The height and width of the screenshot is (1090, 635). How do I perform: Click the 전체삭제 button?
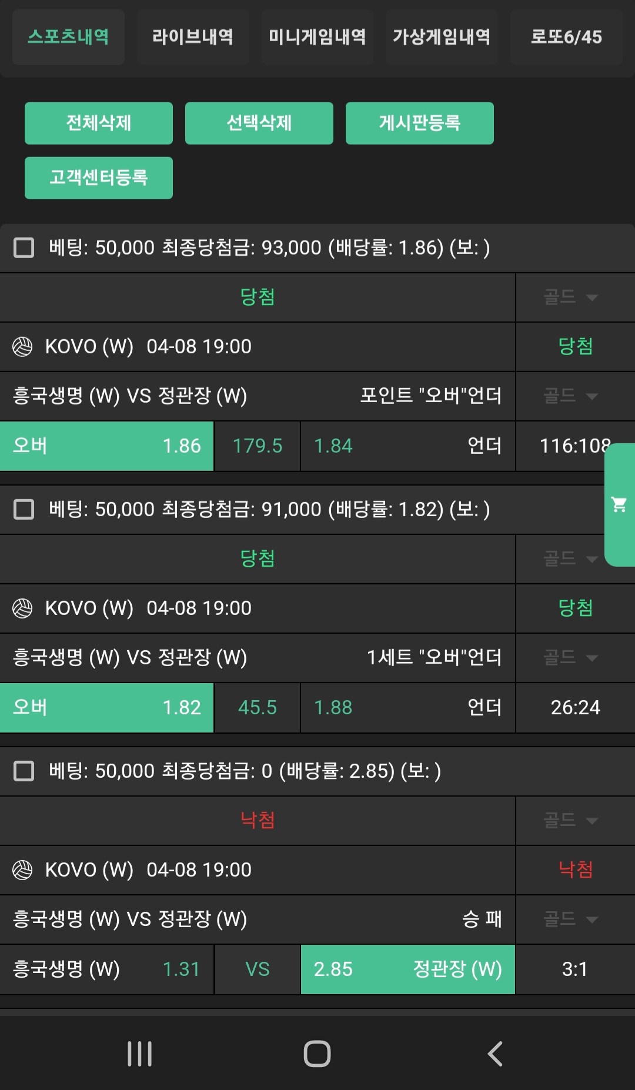99,123
